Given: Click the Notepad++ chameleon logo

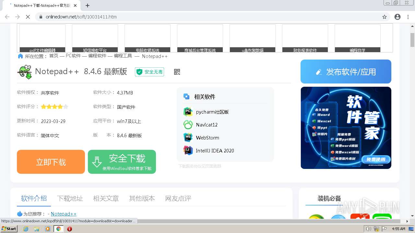Looking at the screenshot, I should pos(25,72).
